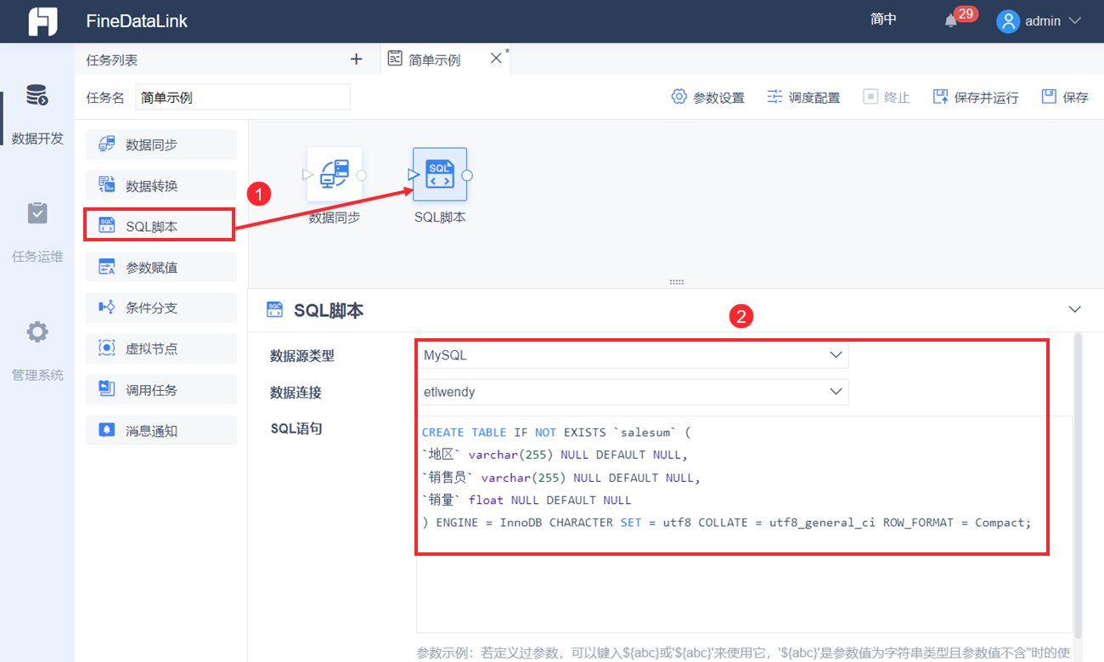The width and height of the screenshot is (1104, 662).
Task: Click the 数据同步 palette label
Action: pyautogui.click(x=151, y=145)
